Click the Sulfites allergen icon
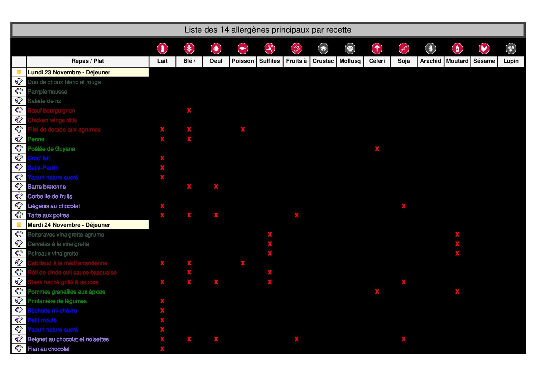Image resolution: width=536 pixels, height=378 pixels. 270,48
